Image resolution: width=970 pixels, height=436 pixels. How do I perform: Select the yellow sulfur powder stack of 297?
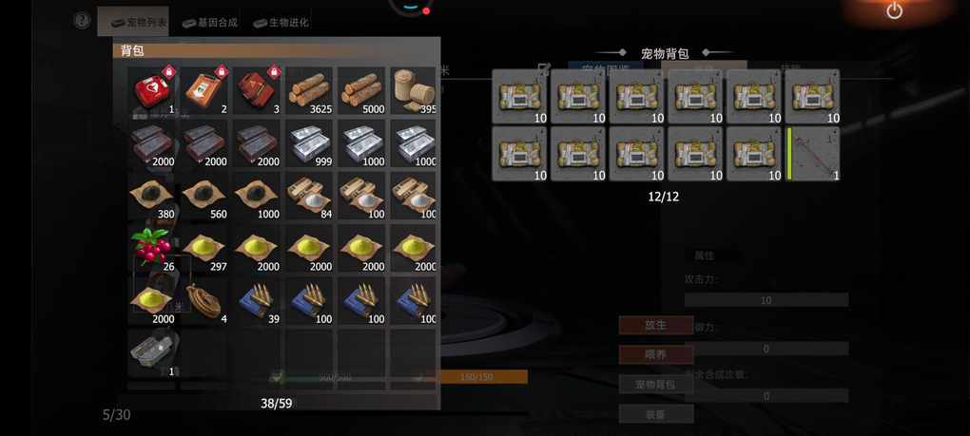click(205, 249)
